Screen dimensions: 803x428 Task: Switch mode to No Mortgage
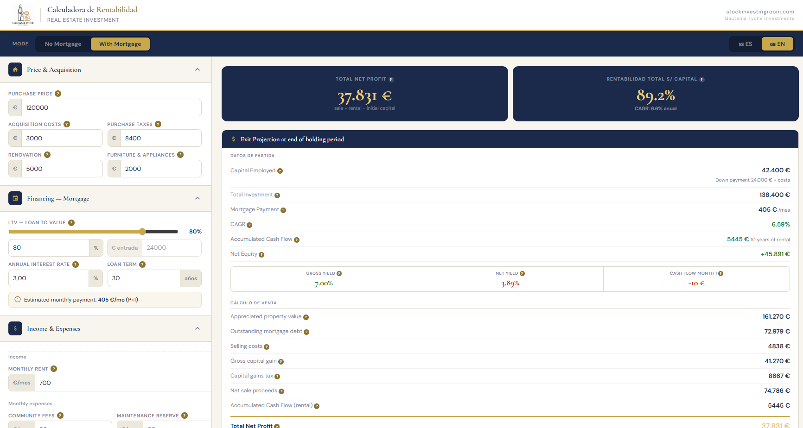pos(63,44)
